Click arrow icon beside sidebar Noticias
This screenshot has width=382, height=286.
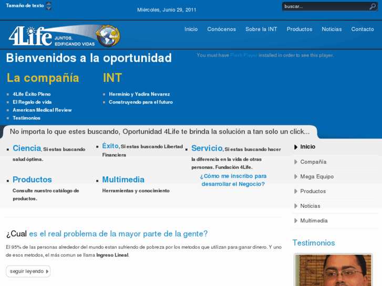[296, 206]
